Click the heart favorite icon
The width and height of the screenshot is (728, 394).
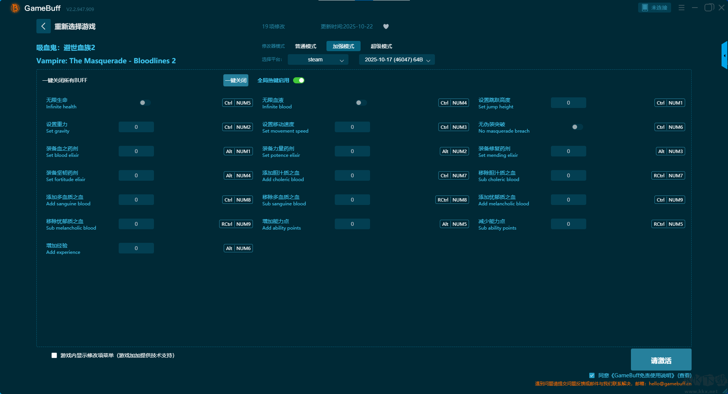click(x=386, y=27)
